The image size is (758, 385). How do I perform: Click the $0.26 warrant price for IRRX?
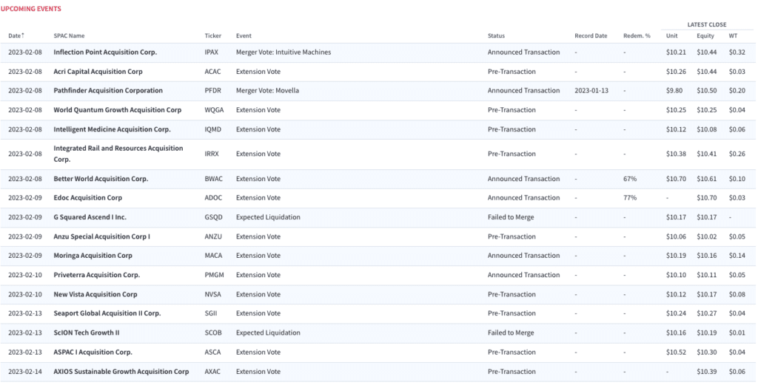[737, 154]
